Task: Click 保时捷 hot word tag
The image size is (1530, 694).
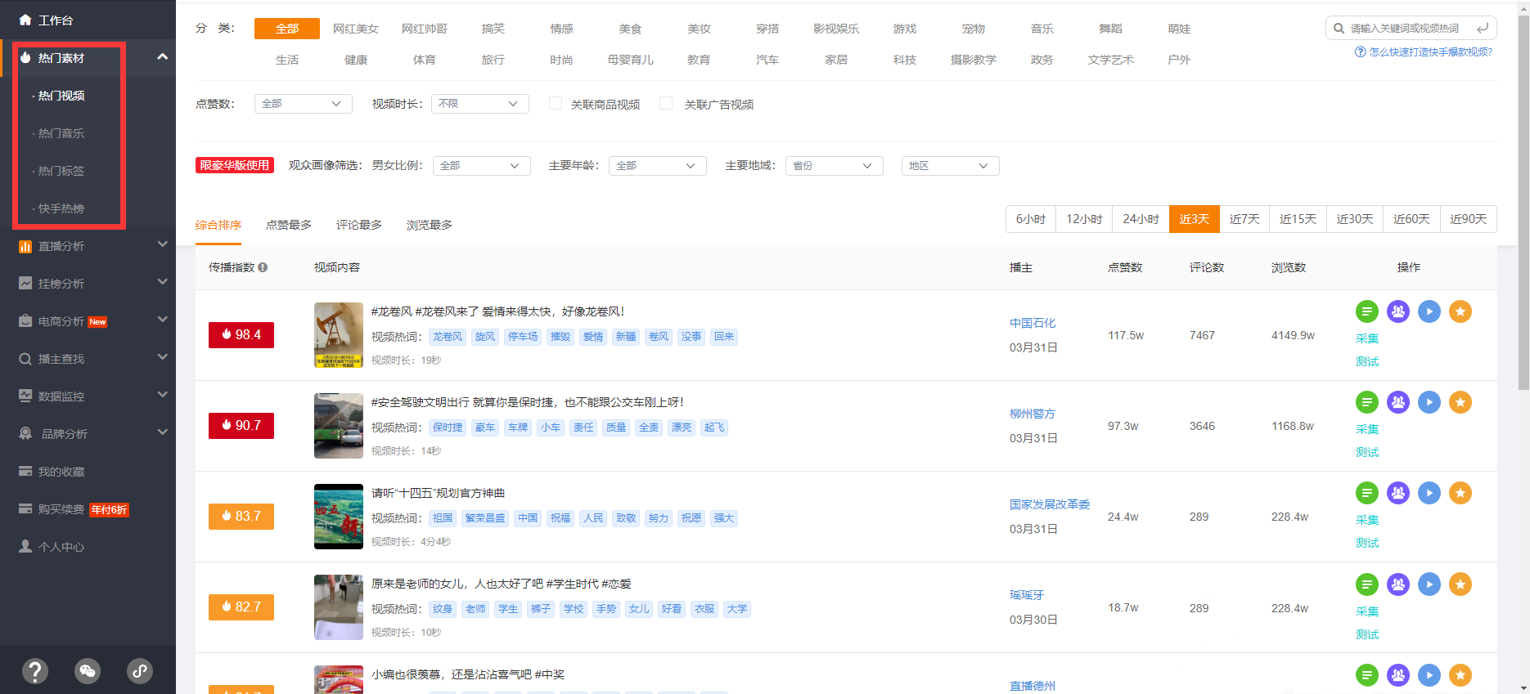Action: pos(448,428)
